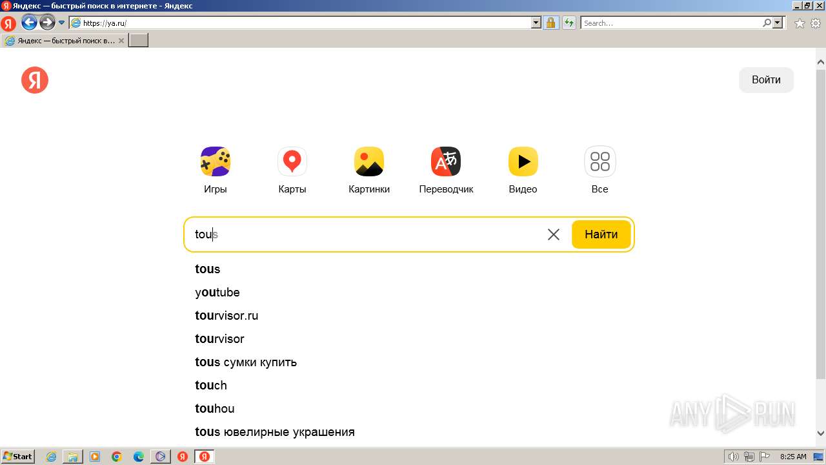
Task: Open the Игры games icon
Action: [216, 161]
